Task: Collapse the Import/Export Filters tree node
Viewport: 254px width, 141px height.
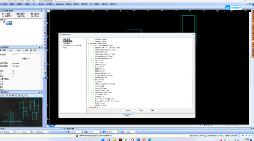Action: coord(88,43)
